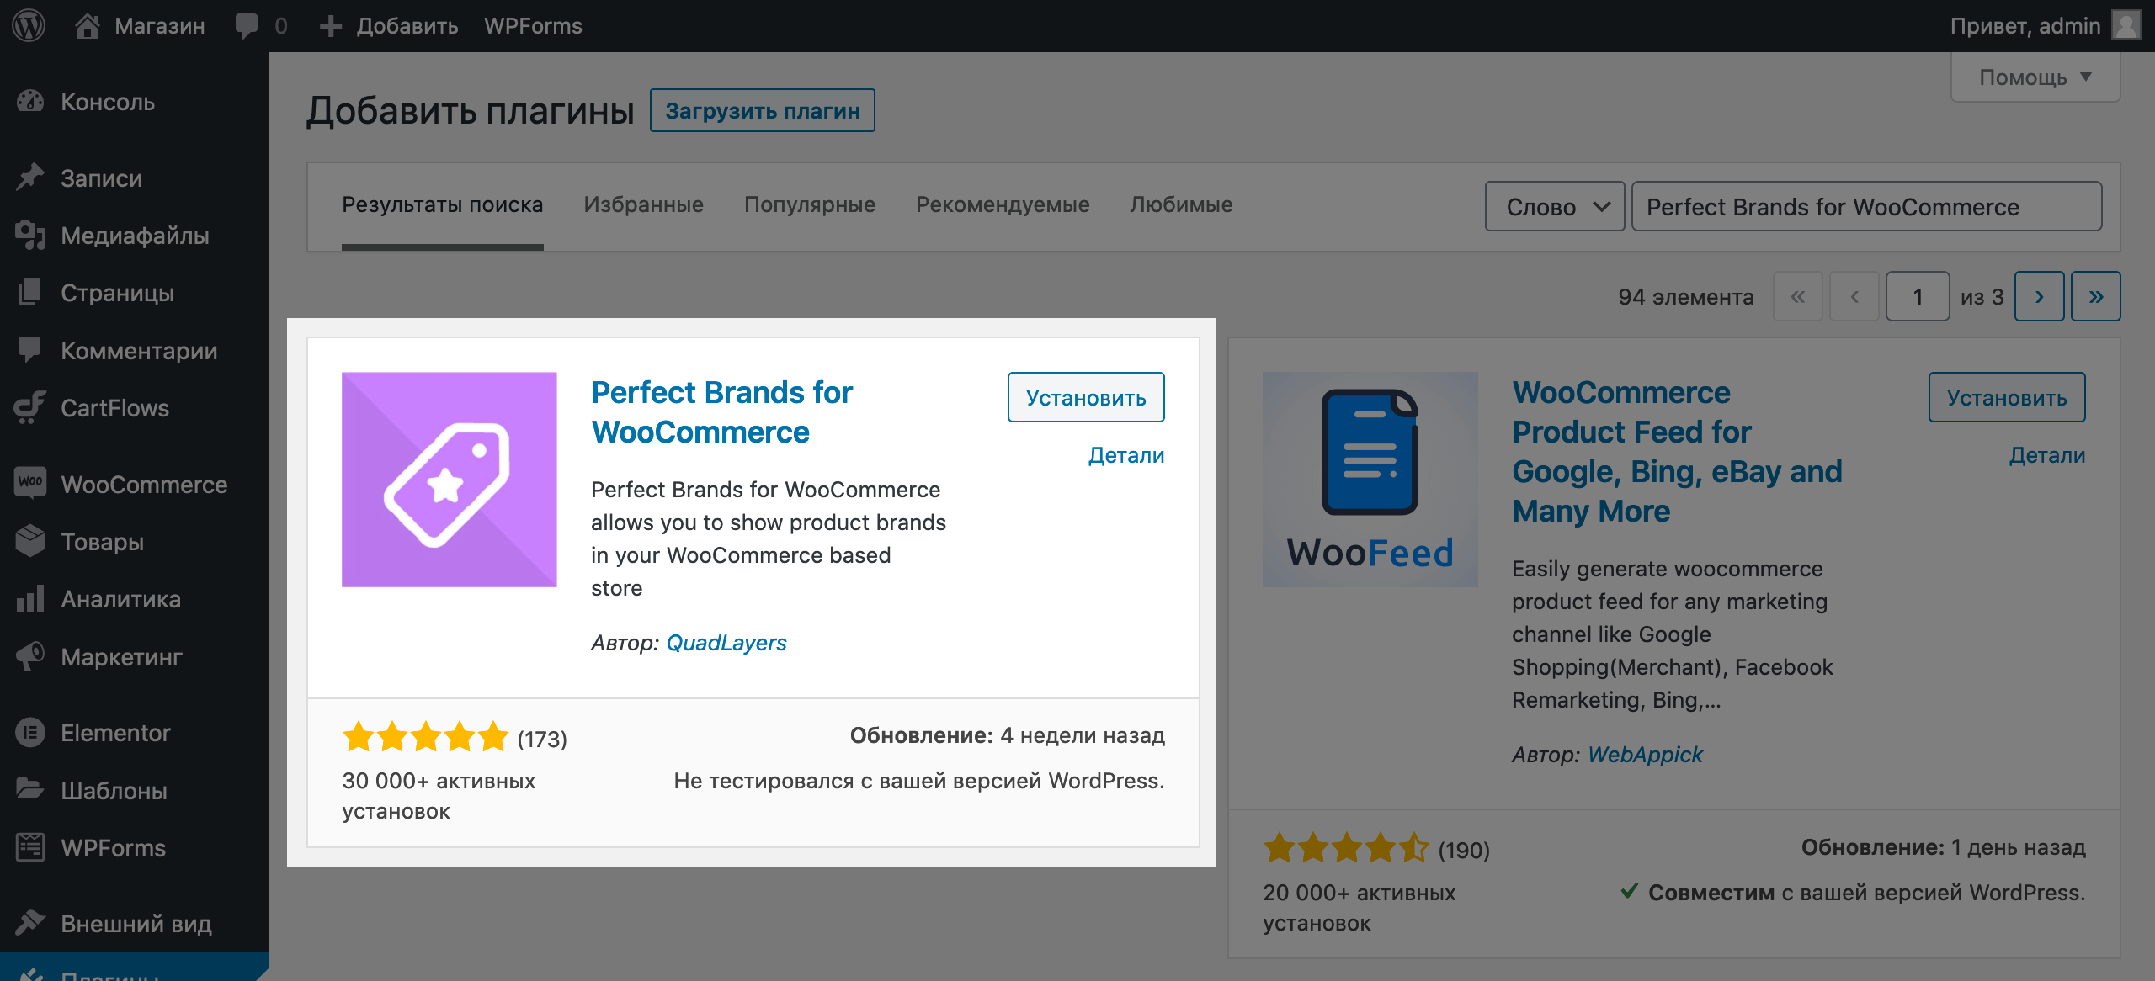Click the Страницы pages icon
2155x981 pixels.
[x=30, y=293]
